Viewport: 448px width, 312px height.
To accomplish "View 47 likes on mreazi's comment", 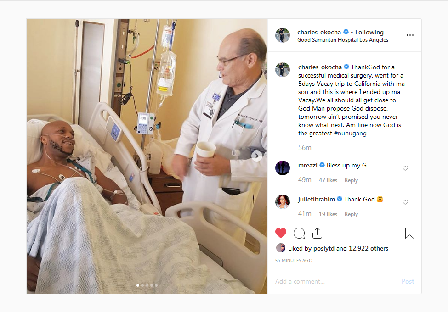I will [328, 180].
